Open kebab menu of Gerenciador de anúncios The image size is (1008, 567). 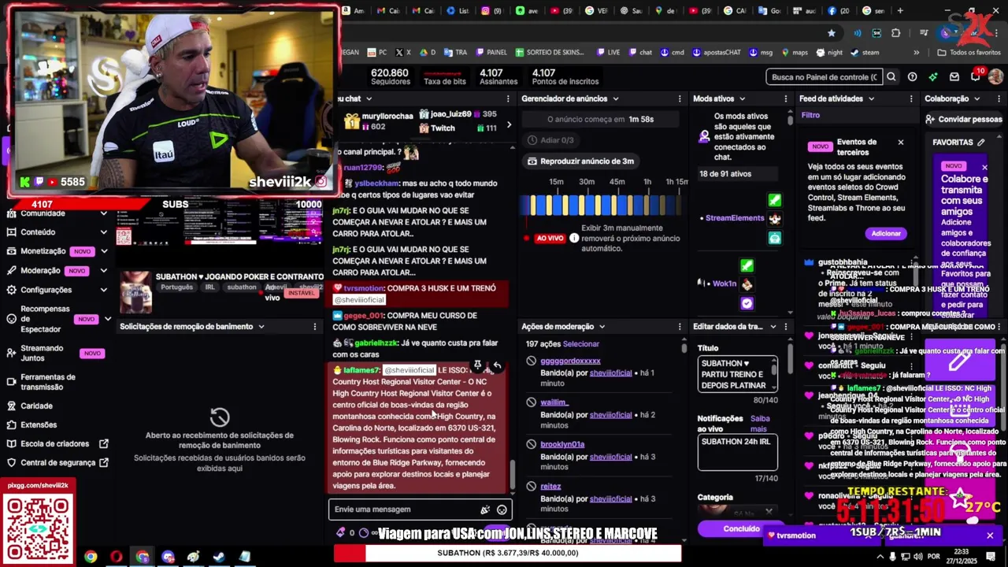coord(680,99)
